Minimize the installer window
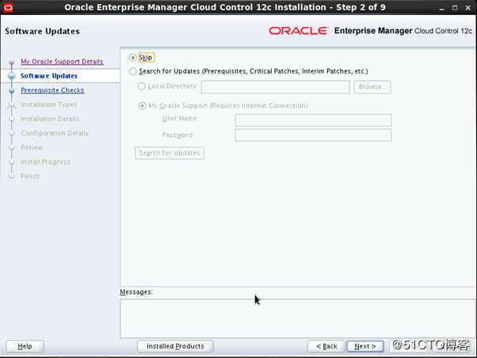 pos(441,8)
